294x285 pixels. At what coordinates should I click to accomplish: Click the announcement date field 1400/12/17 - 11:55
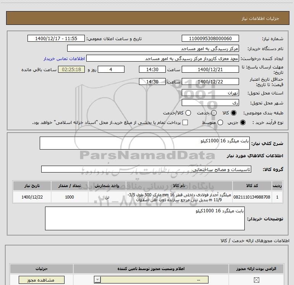[56, 39]
